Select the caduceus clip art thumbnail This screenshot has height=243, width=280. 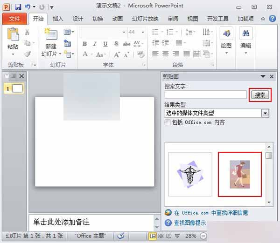pos(190,175)
